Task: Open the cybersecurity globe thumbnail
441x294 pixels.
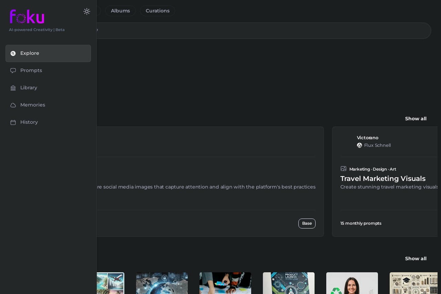Action: click(x=162, y=283)
